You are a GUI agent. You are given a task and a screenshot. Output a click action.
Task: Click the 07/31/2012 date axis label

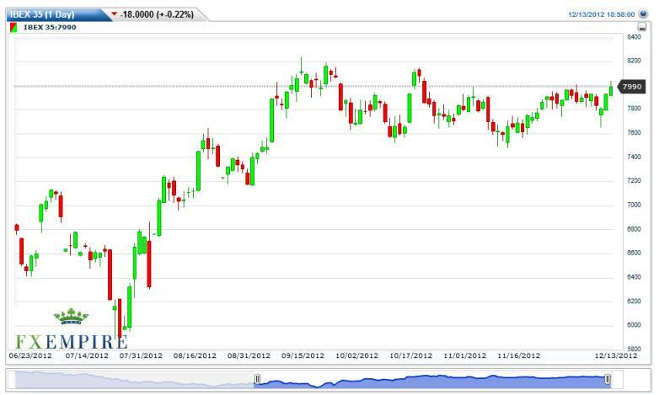(141, 355)
